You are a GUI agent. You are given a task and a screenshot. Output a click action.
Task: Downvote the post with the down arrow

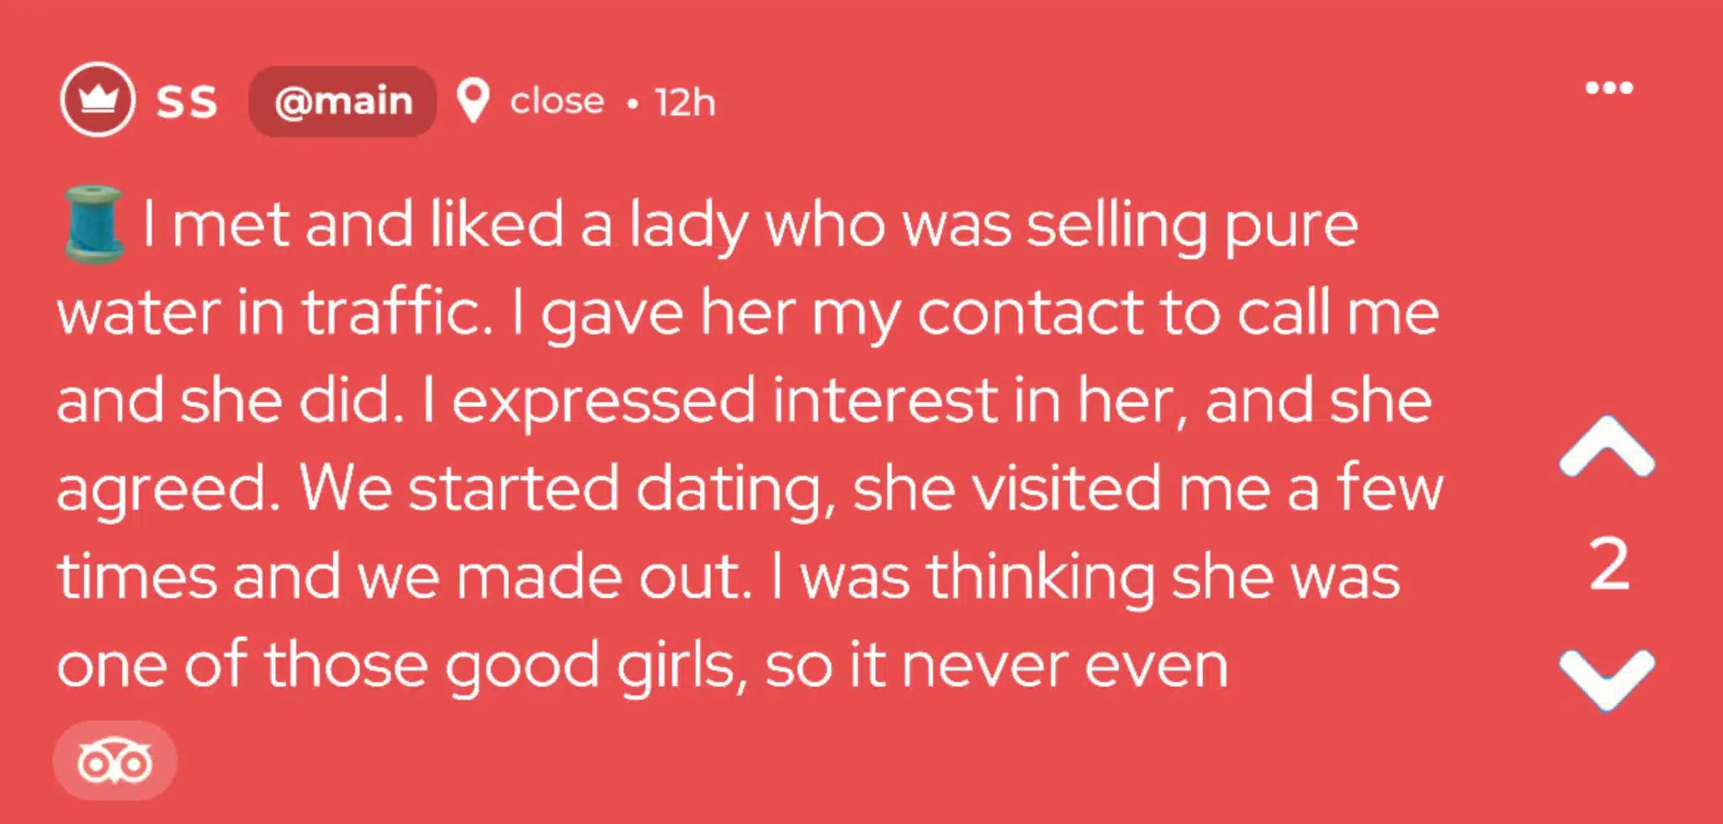[1607, 678]
